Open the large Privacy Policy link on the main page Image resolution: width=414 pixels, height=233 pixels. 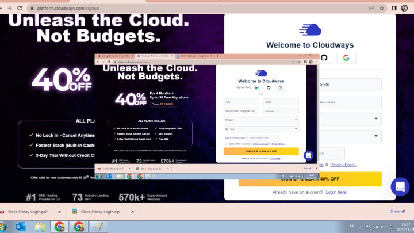(x=343, y=165)
